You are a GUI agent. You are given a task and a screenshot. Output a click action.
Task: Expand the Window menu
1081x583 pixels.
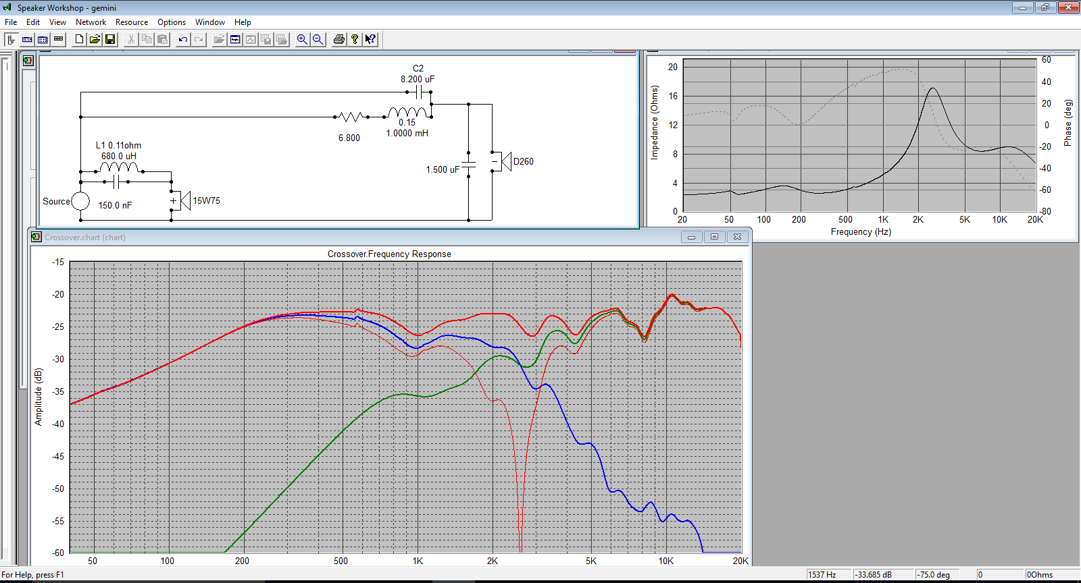(x=210, y=22)
